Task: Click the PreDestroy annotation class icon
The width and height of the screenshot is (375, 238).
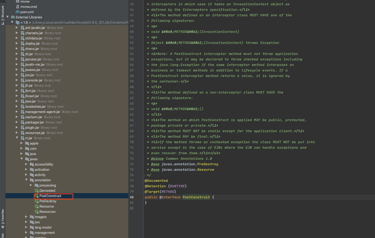Action: click(x=37, y=201)
